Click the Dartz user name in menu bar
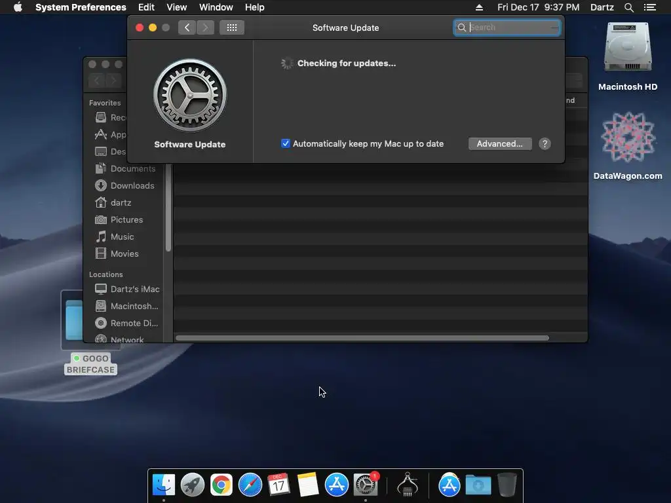 602,7
